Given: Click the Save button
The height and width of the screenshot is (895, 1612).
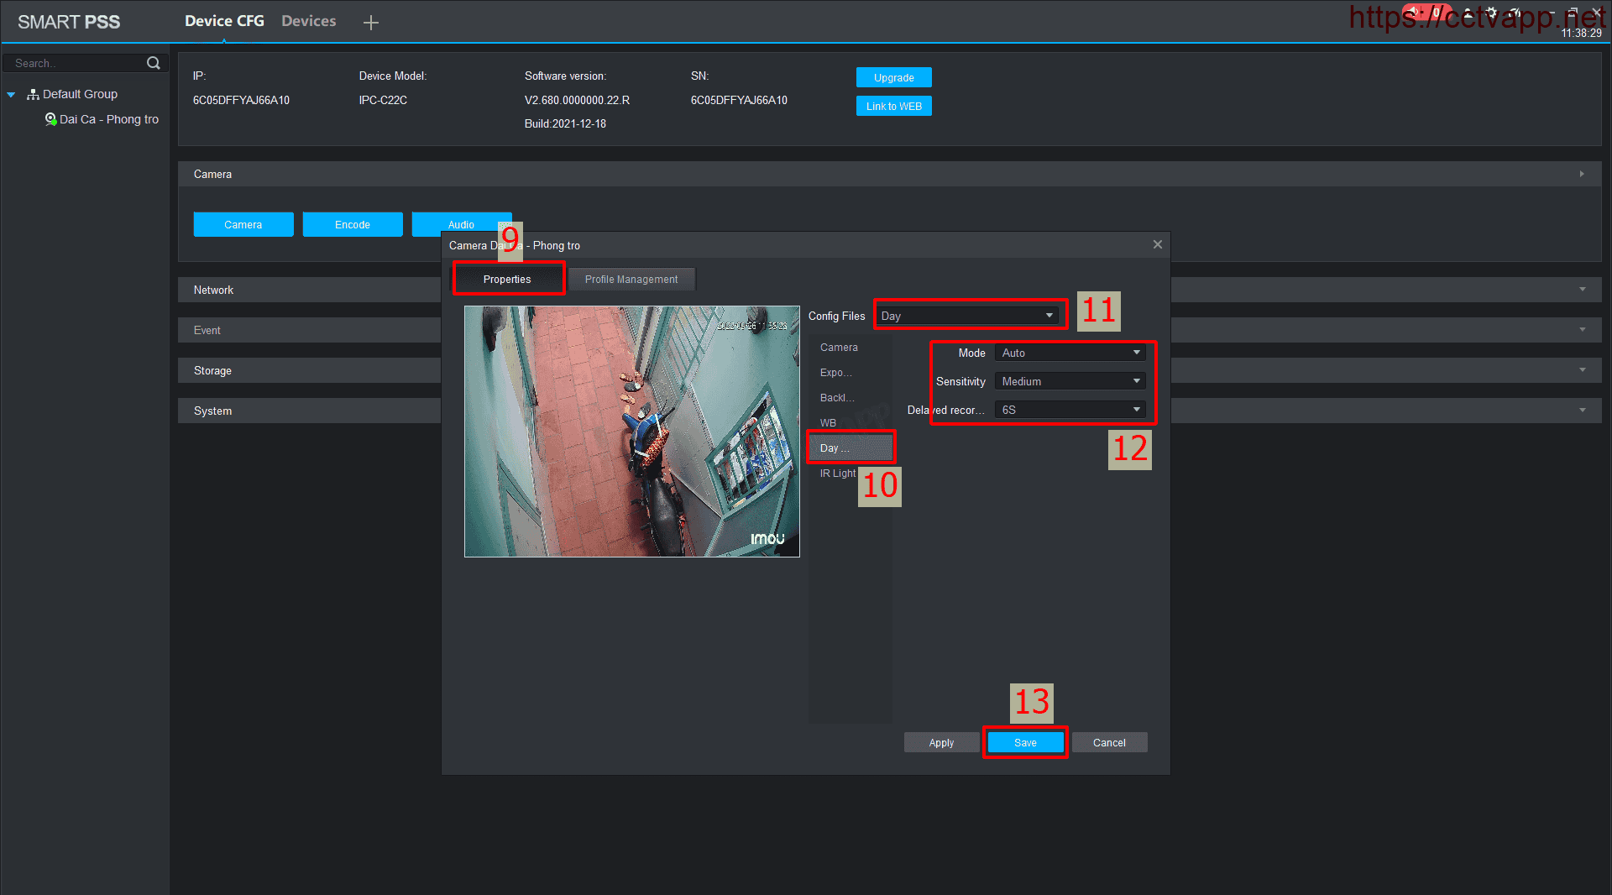Looking at the screenshot, I should coord(1024,743).
